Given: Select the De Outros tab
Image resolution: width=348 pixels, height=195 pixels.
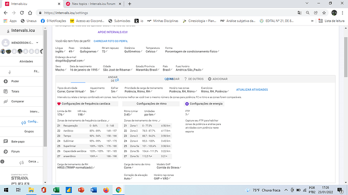Looking at the screenshot, I should click(x=194, y=79).
